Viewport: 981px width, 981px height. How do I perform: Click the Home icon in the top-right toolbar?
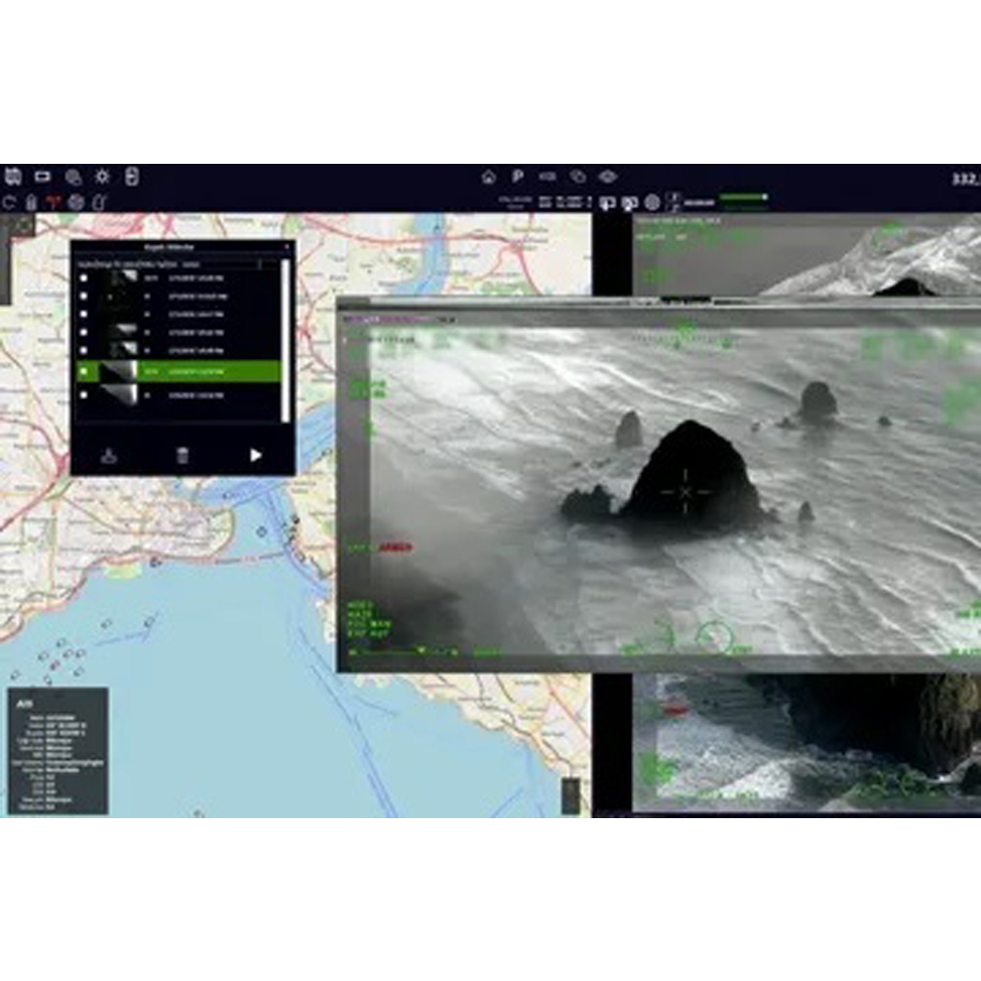(489, 176)
